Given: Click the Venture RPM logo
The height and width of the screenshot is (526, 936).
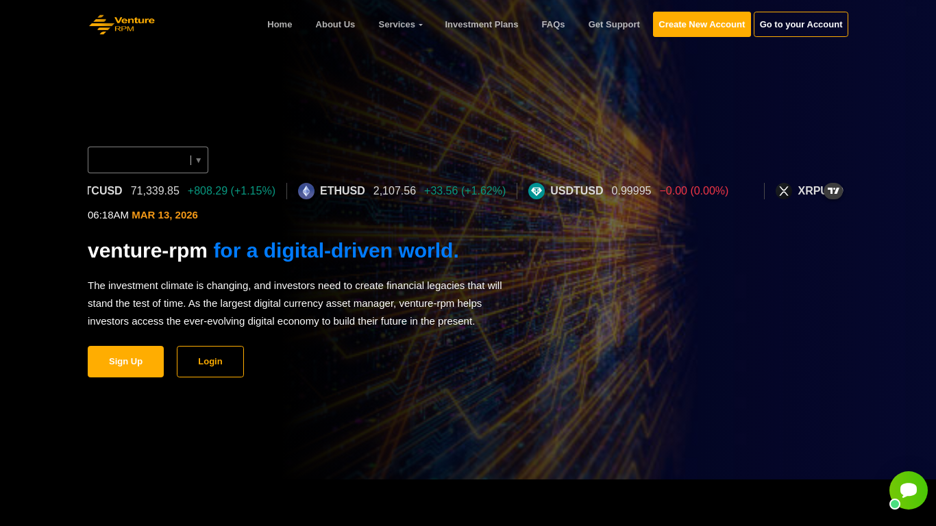Looking at the screenshot, I should pyautogui.click(x=122, y=24).
